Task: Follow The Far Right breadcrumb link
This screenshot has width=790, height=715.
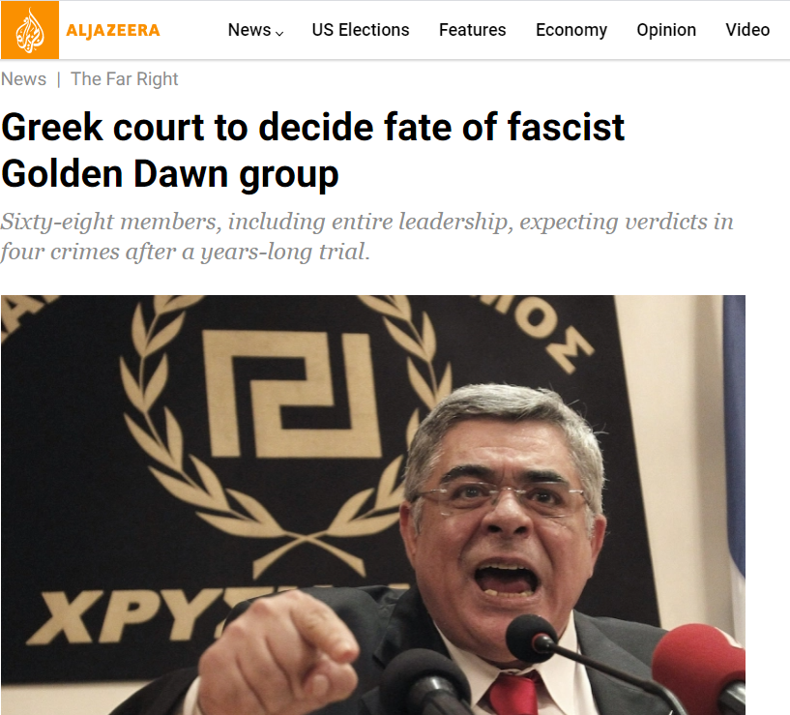Action: [125, 79]
